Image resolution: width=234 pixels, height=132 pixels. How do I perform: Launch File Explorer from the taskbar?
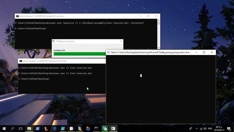pos(29,129)
